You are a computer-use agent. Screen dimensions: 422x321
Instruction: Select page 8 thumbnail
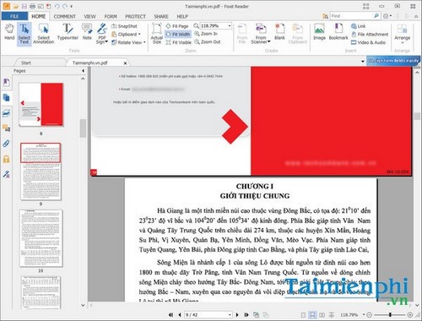(41, 105)
